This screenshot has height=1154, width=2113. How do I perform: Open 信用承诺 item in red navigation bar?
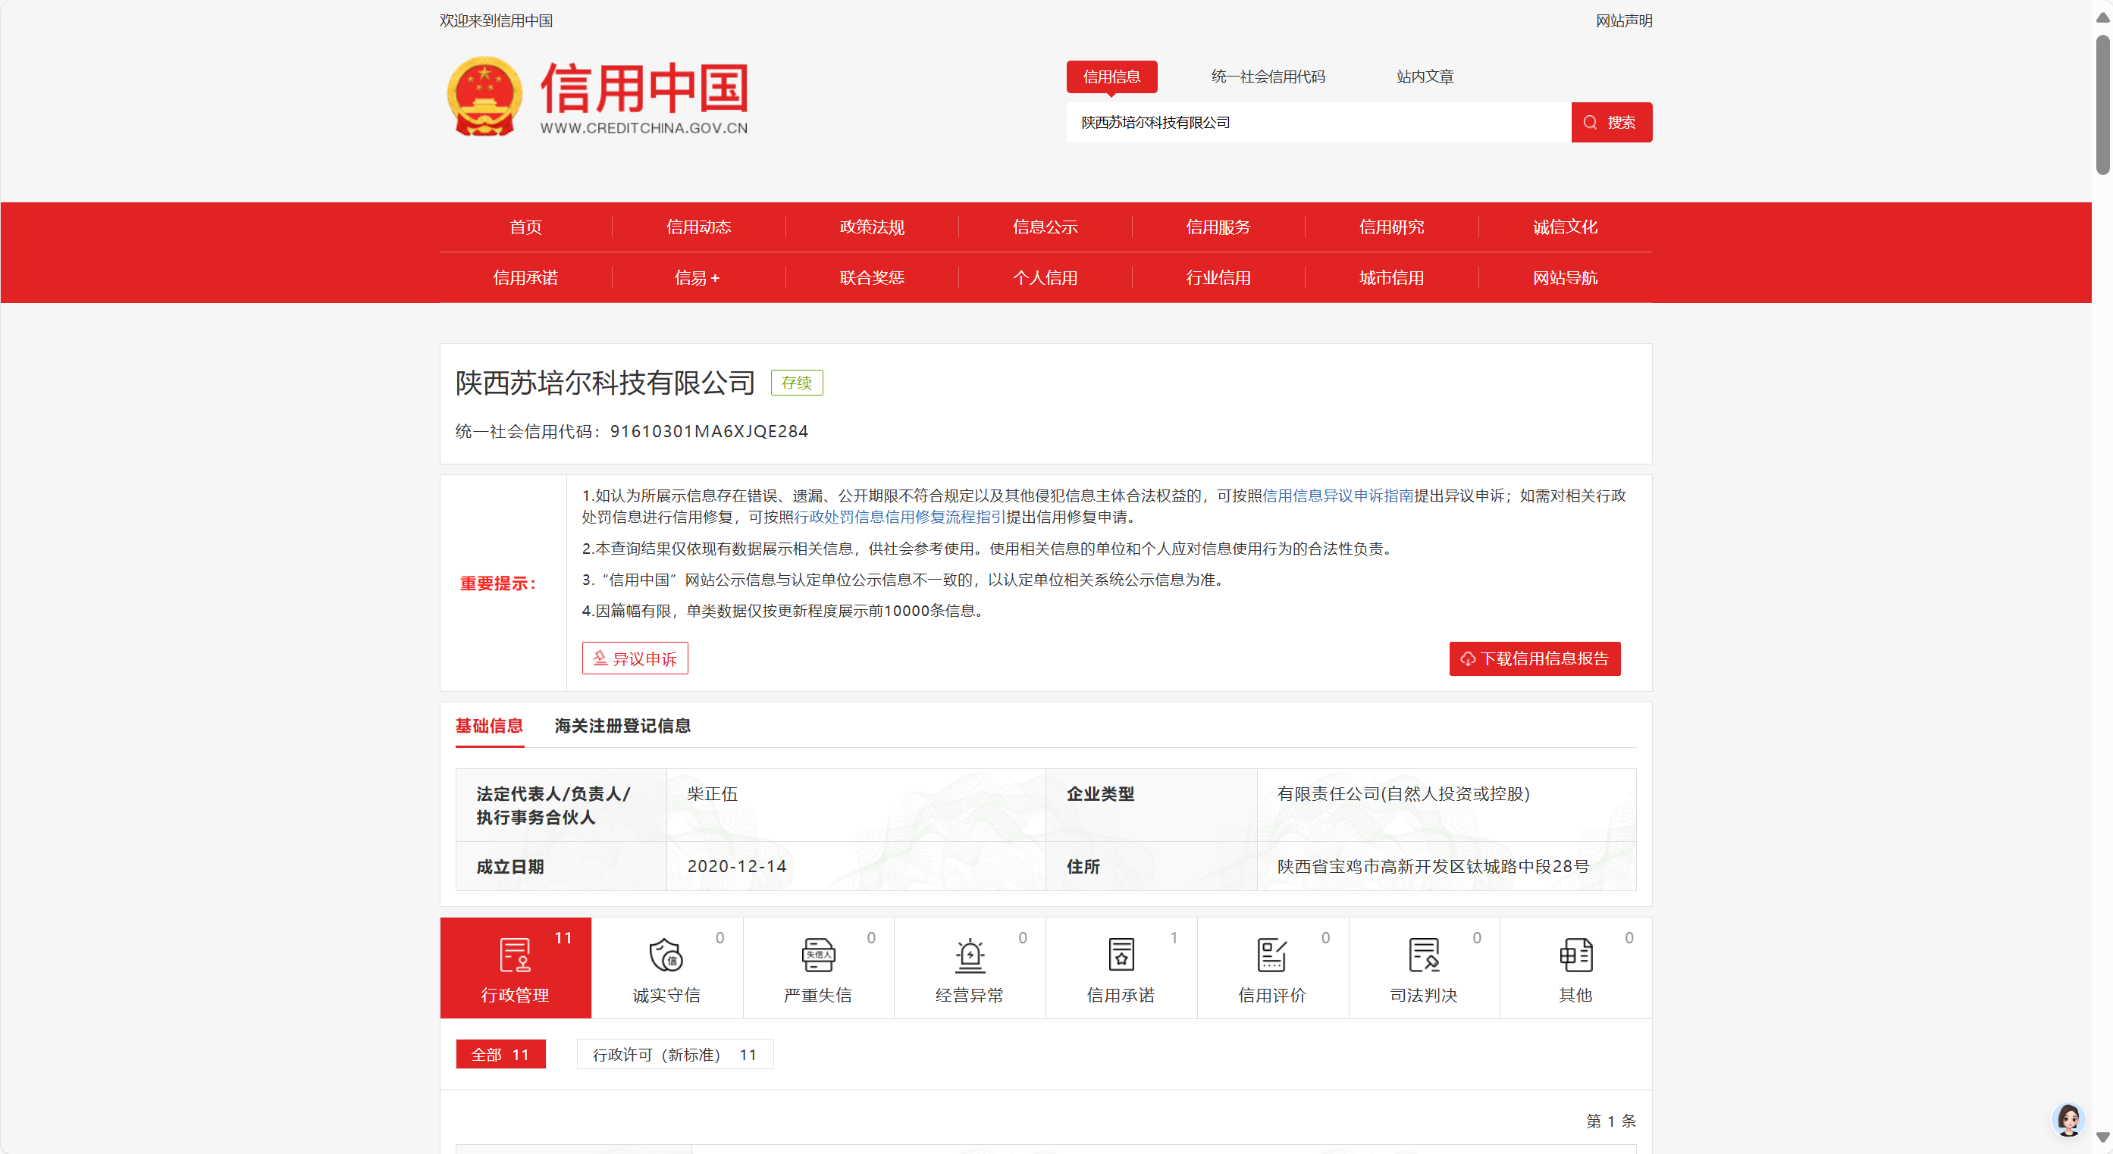pos(526,278)
